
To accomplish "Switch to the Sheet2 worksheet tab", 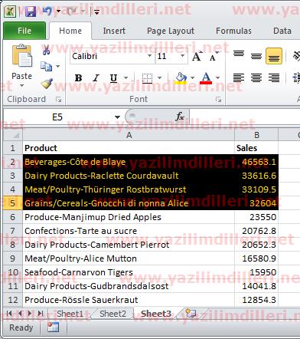I will click(x=112, y=314).
